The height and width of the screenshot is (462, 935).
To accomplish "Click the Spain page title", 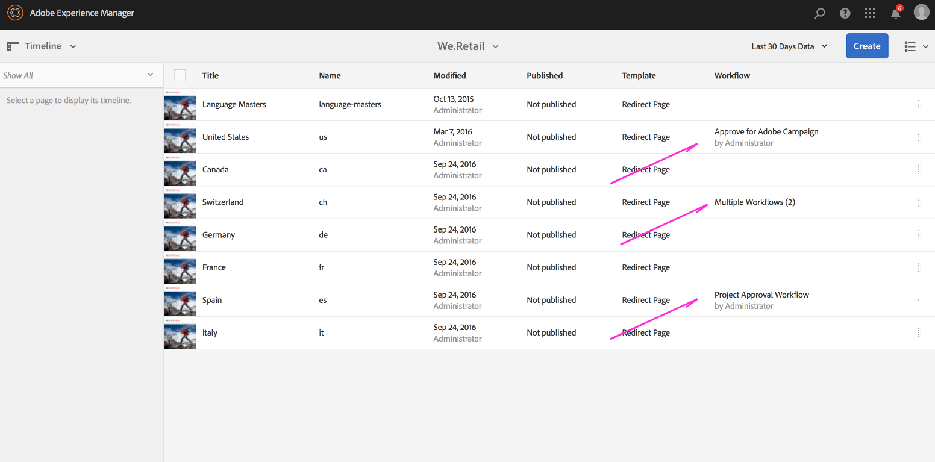I will (x=212, y=300).
